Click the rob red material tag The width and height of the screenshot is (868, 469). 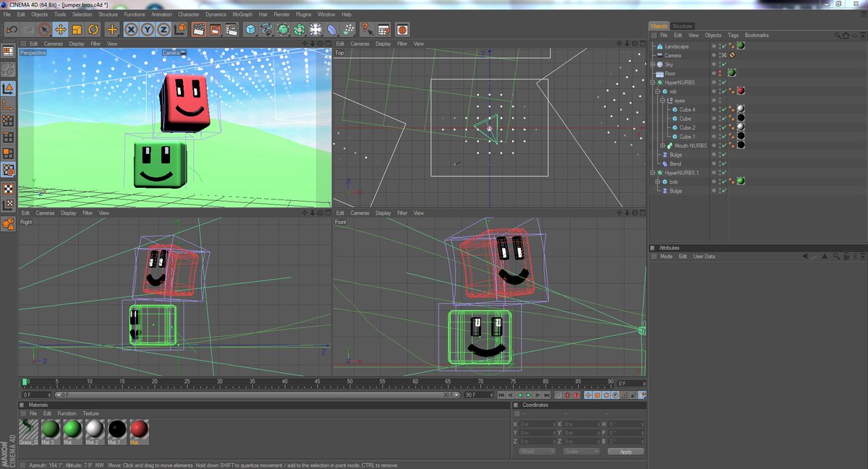(741, 92)
